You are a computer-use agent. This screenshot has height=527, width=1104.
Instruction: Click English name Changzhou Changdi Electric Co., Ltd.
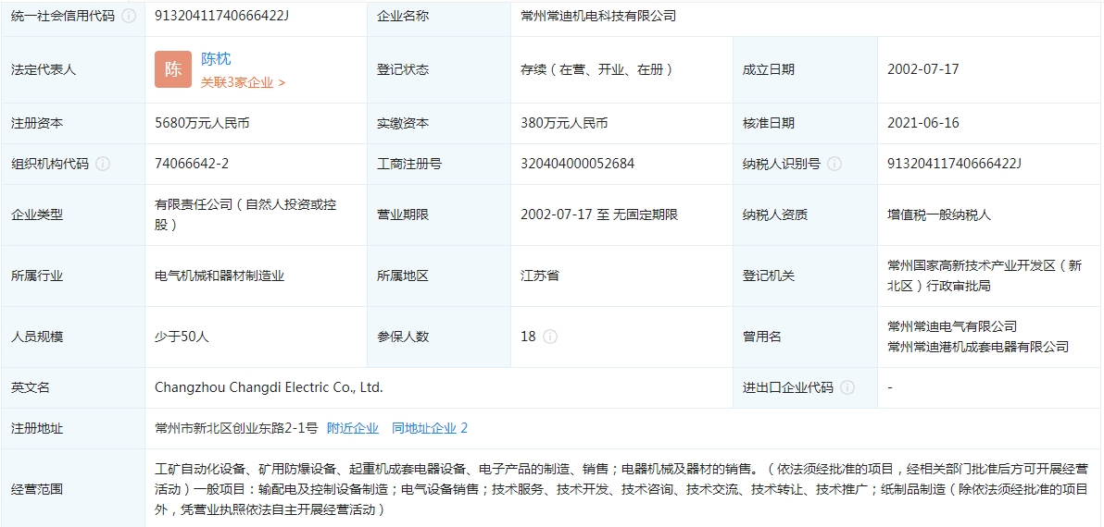[269, 388]
